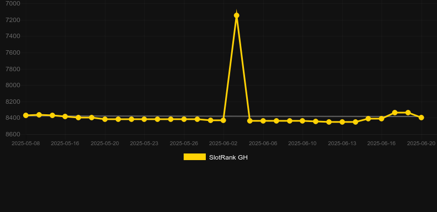
Task: Click the 8000 y-axis label
Action: tap(13, 85)
